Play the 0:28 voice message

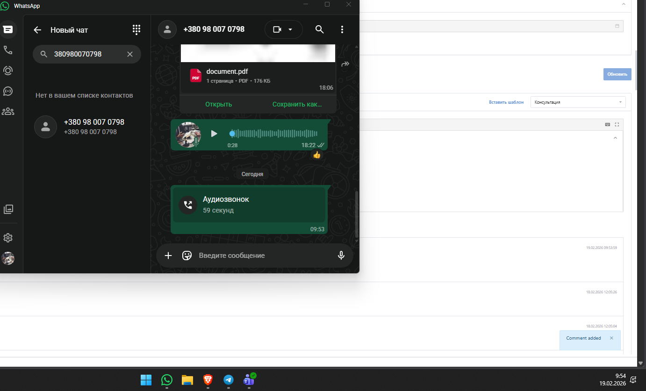[214, 134]
